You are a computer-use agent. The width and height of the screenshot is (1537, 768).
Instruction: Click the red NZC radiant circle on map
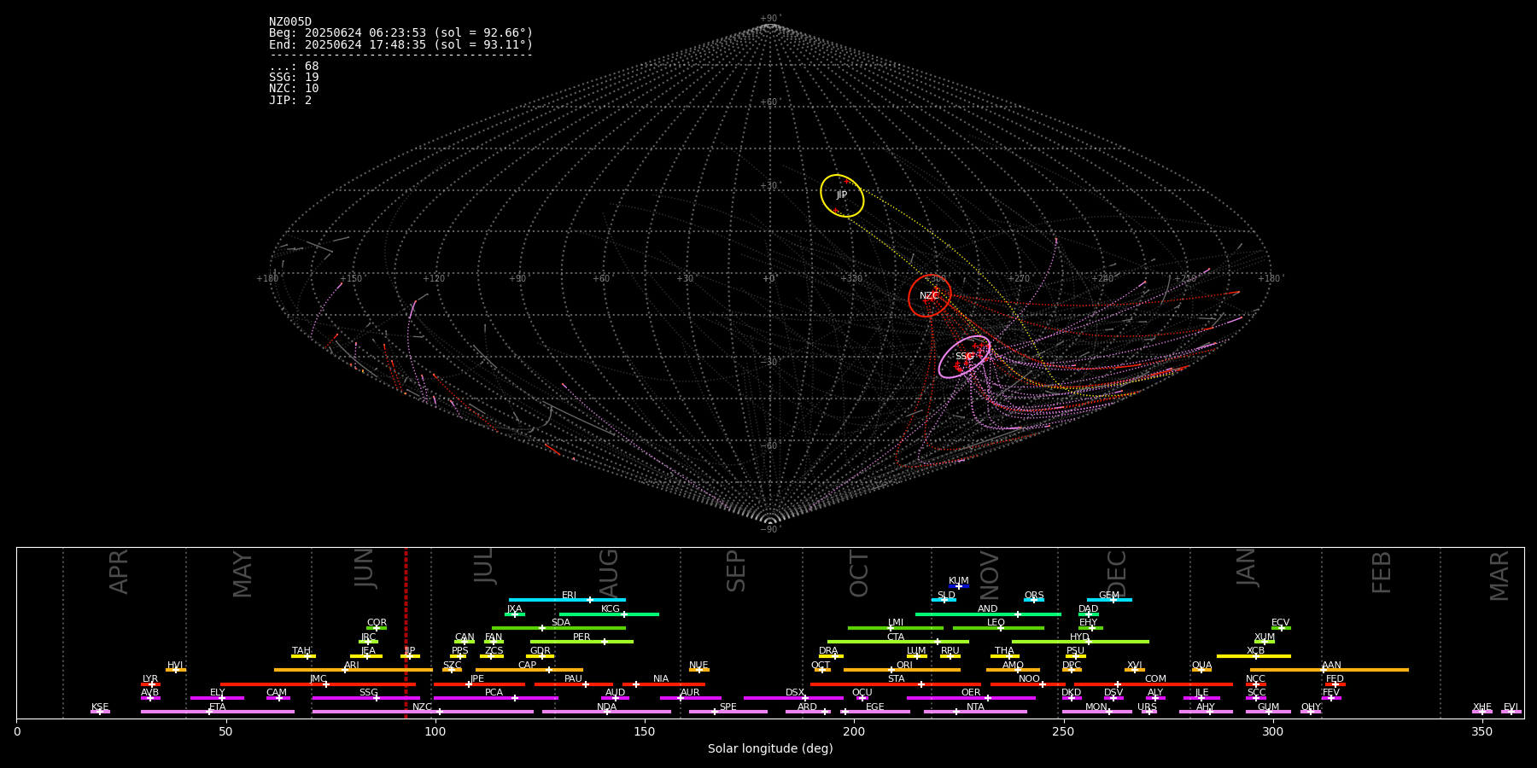pyautogui.click(x=930, y=296)
